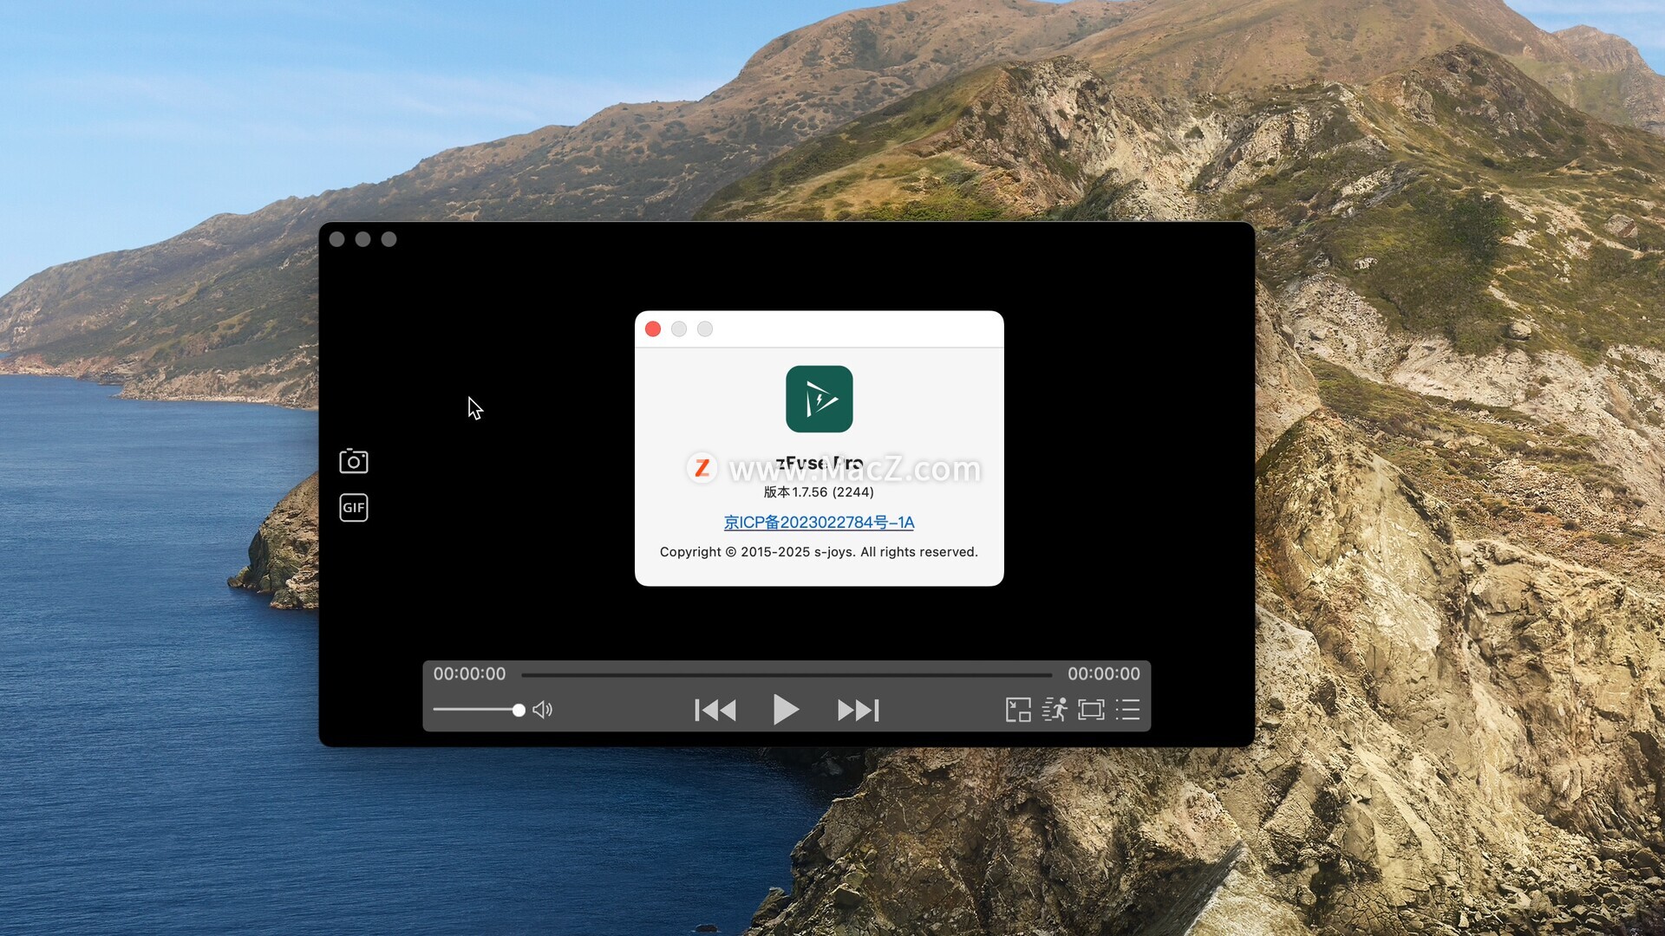The height and width of the screenshot is (936, 1665).
Task: Click the player window's leftmost traffic light button
Action: click(337, 239)
